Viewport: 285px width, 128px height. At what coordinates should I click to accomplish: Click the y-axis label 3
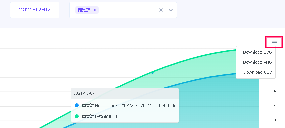point(275,120)
